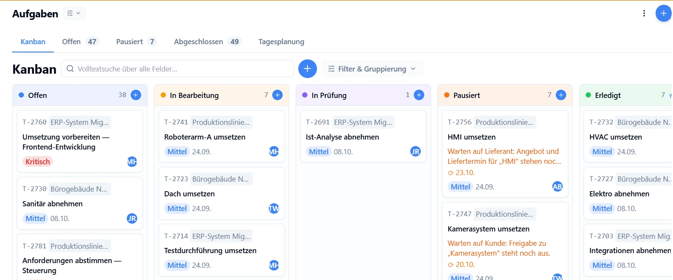
Task: Add a card to the Offen column
Action: [136, 95]
